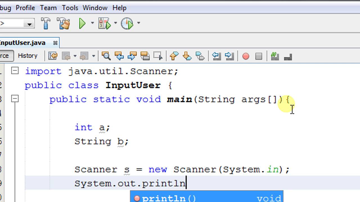Click the text 'int a;'

93,127
